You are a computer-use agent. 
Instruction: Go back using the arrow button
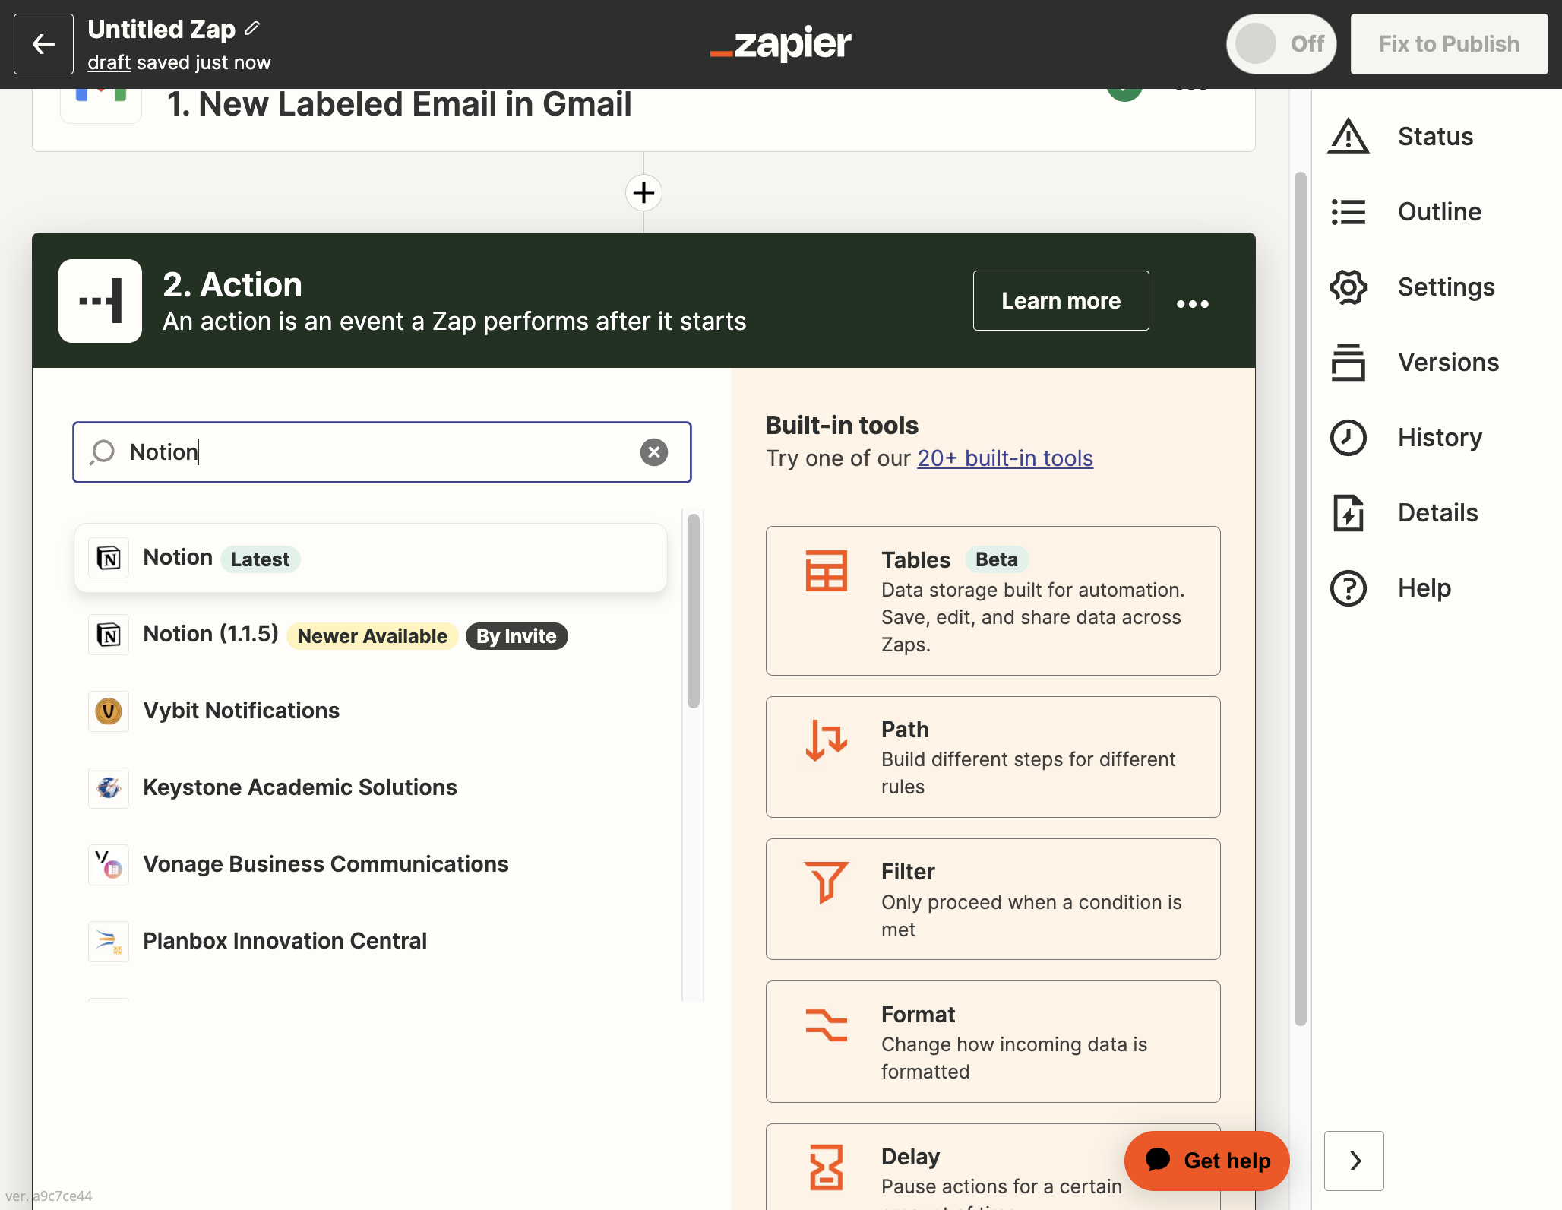(43, 44)
